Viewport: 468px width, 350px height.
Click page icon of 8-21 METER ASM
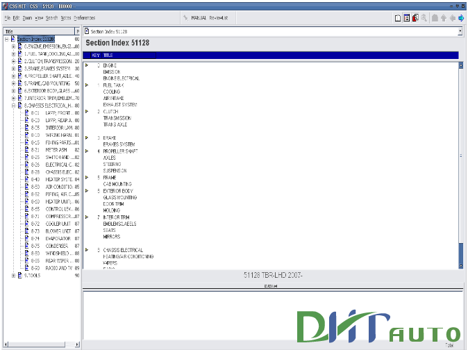26,150
